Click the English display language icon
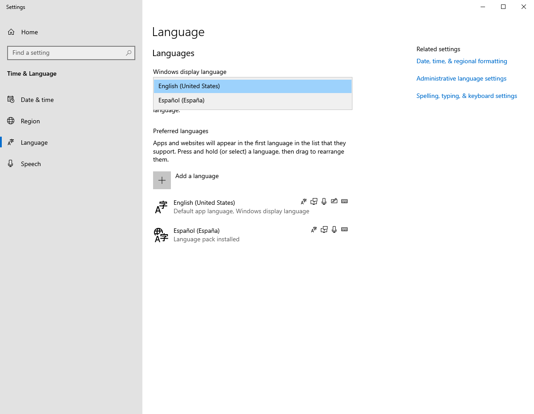534x414 pixels. point(303,201)
